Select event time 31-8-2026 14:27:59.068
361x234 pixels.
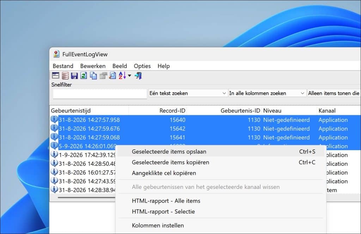click(89, 137)
